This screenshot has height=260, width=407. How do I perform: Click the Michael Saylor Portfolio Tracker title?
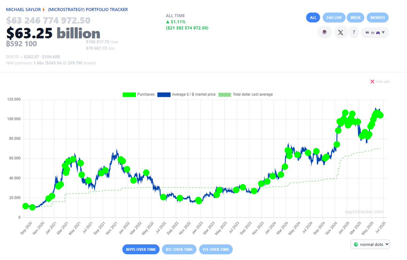pos(67,10)
